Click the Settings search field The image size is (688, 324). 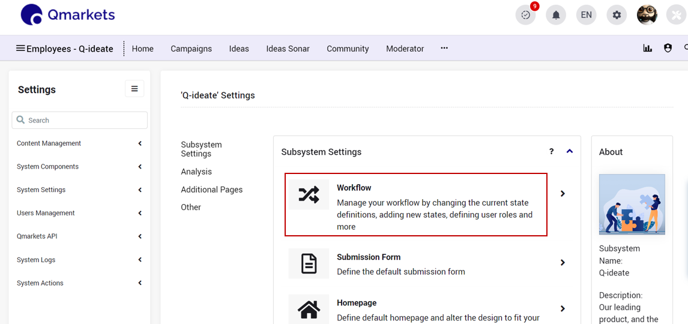tap(79, 120)
